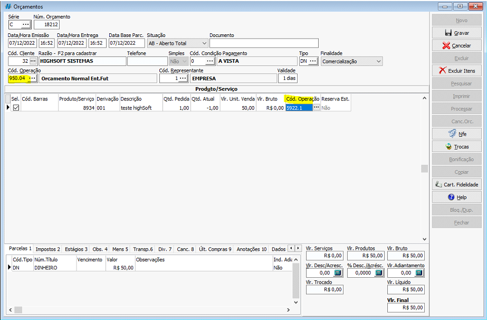
Task: Open the Nfe invoice button
Action: click(457, 134)
